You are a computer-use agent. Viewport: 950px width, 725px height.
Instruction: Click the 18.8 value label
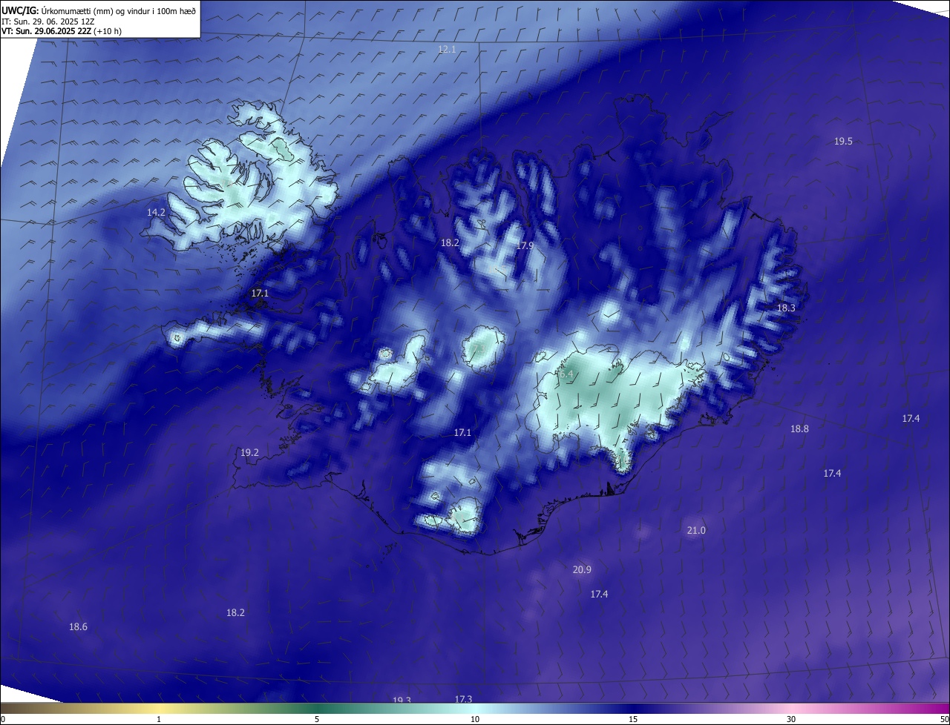tap(799, 428)
